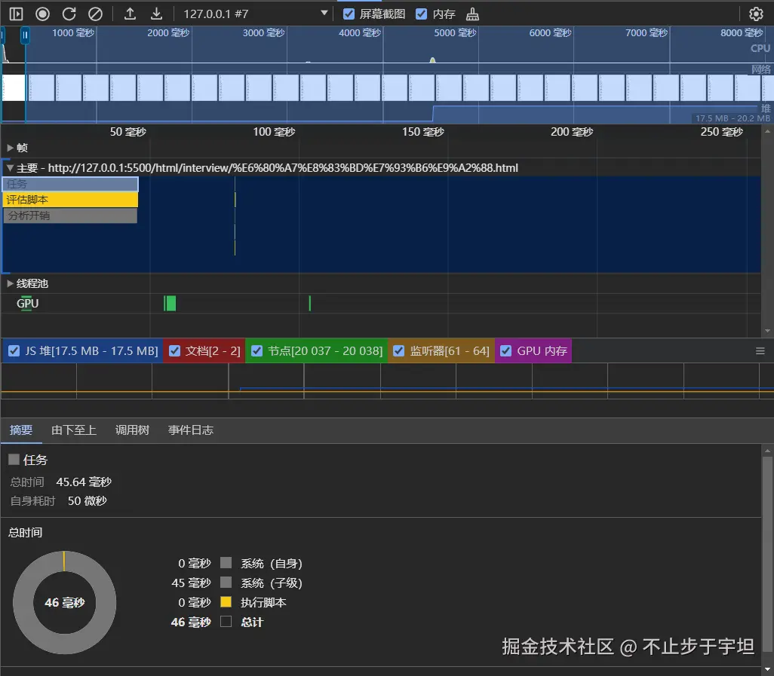This screenshot has height=676, width=774.
Task: Click the 150 毫秒 ruler mark
Action: tap(423, 132)
